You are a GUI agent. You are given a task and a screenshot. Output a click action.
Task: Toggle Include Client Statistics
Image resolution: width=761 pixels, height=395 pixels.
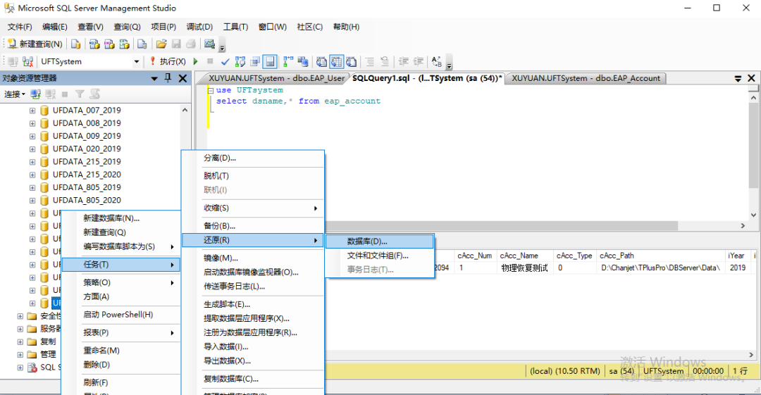303,62
